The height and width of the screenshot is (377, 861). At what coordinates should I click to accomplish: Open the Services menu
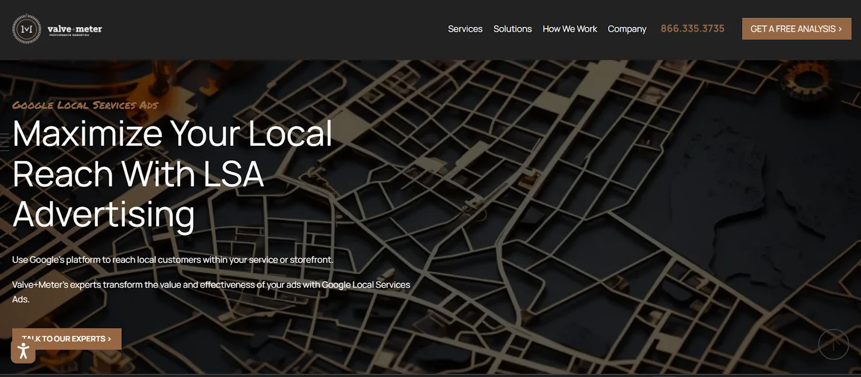[465, 29]
